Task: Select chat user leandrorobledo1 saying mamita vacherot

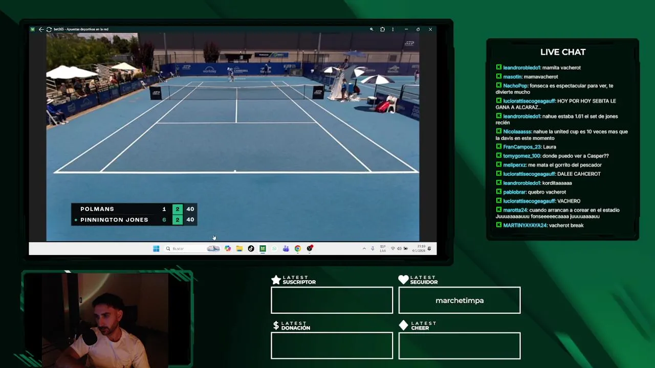Action: pyautogui.click(x=521, y=67)
